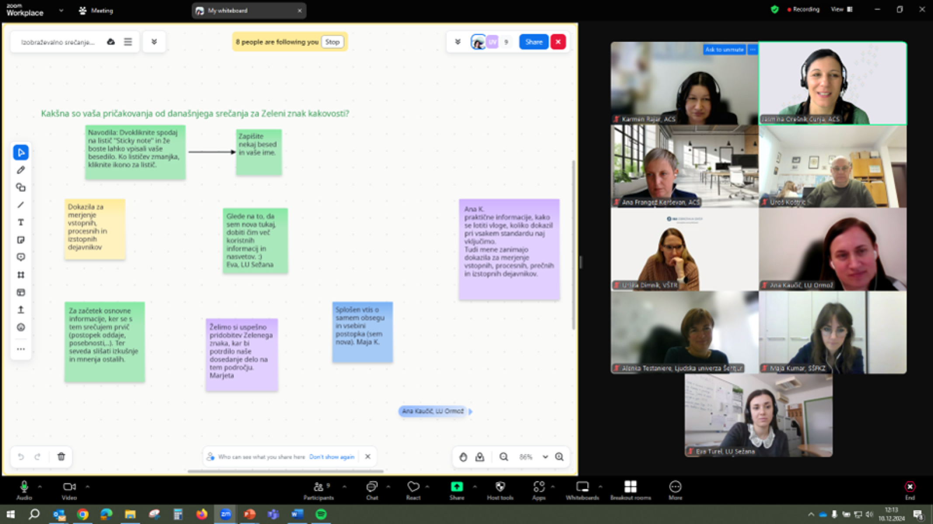Open more tools ellipsis in whiteboard toolbar
Viewport: 933px width, 524px height.
pyautogui.click(x=21, y=349)
